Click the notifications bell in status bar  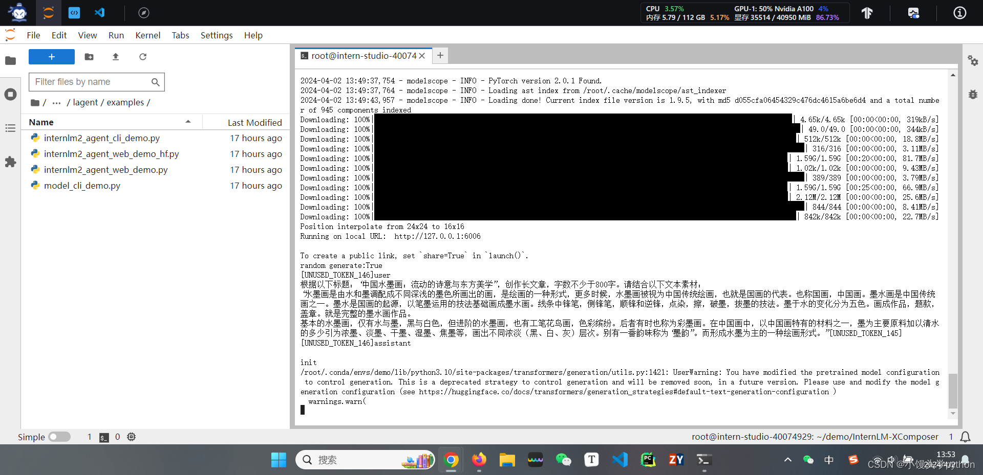[x=965, y=437]
